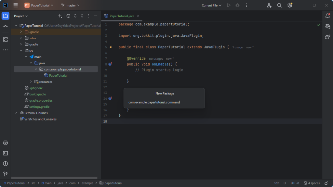Open the Commit tool window icon
The height and width of the screenshot is (187, 333).
point(6,26)
